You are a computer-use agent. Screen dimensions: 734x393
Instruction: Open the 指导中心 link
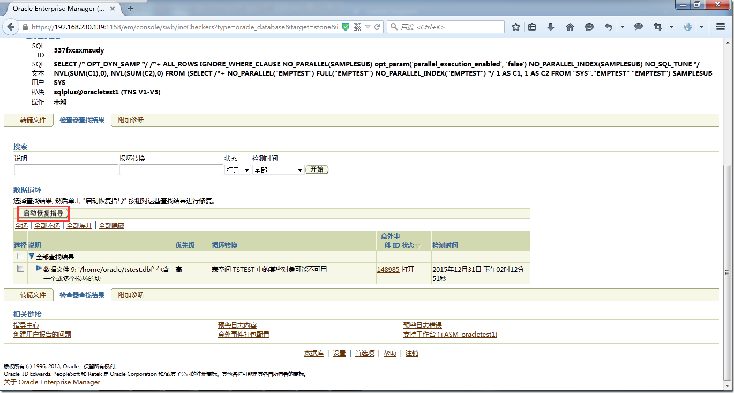coord(26,325)
